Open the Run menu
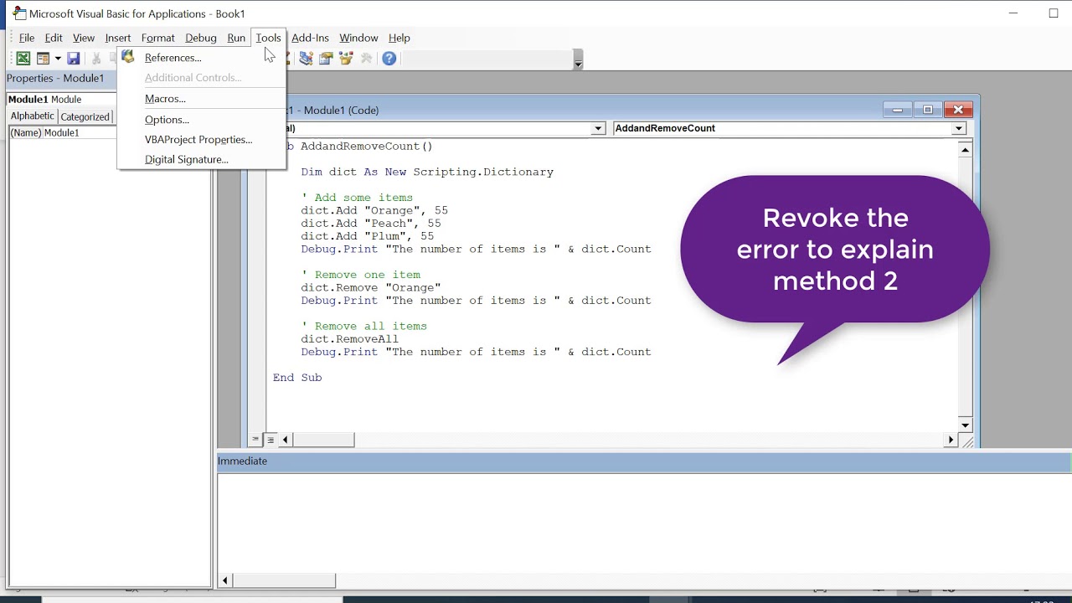Viewport: 1072px width, 603px height. coord(236,38)
